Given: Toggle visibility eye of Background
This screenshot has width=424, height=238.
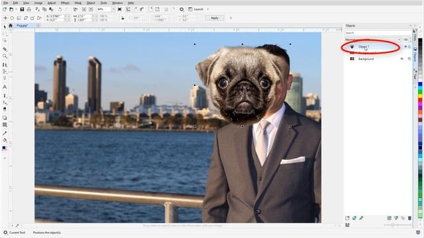Looking at the screenshot, I should point(402,59).
